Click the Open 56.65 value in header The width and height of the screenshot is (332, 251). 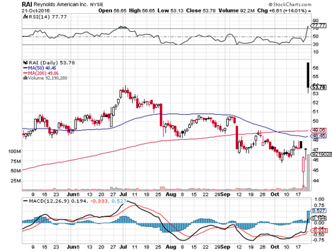tap(113, 11)
